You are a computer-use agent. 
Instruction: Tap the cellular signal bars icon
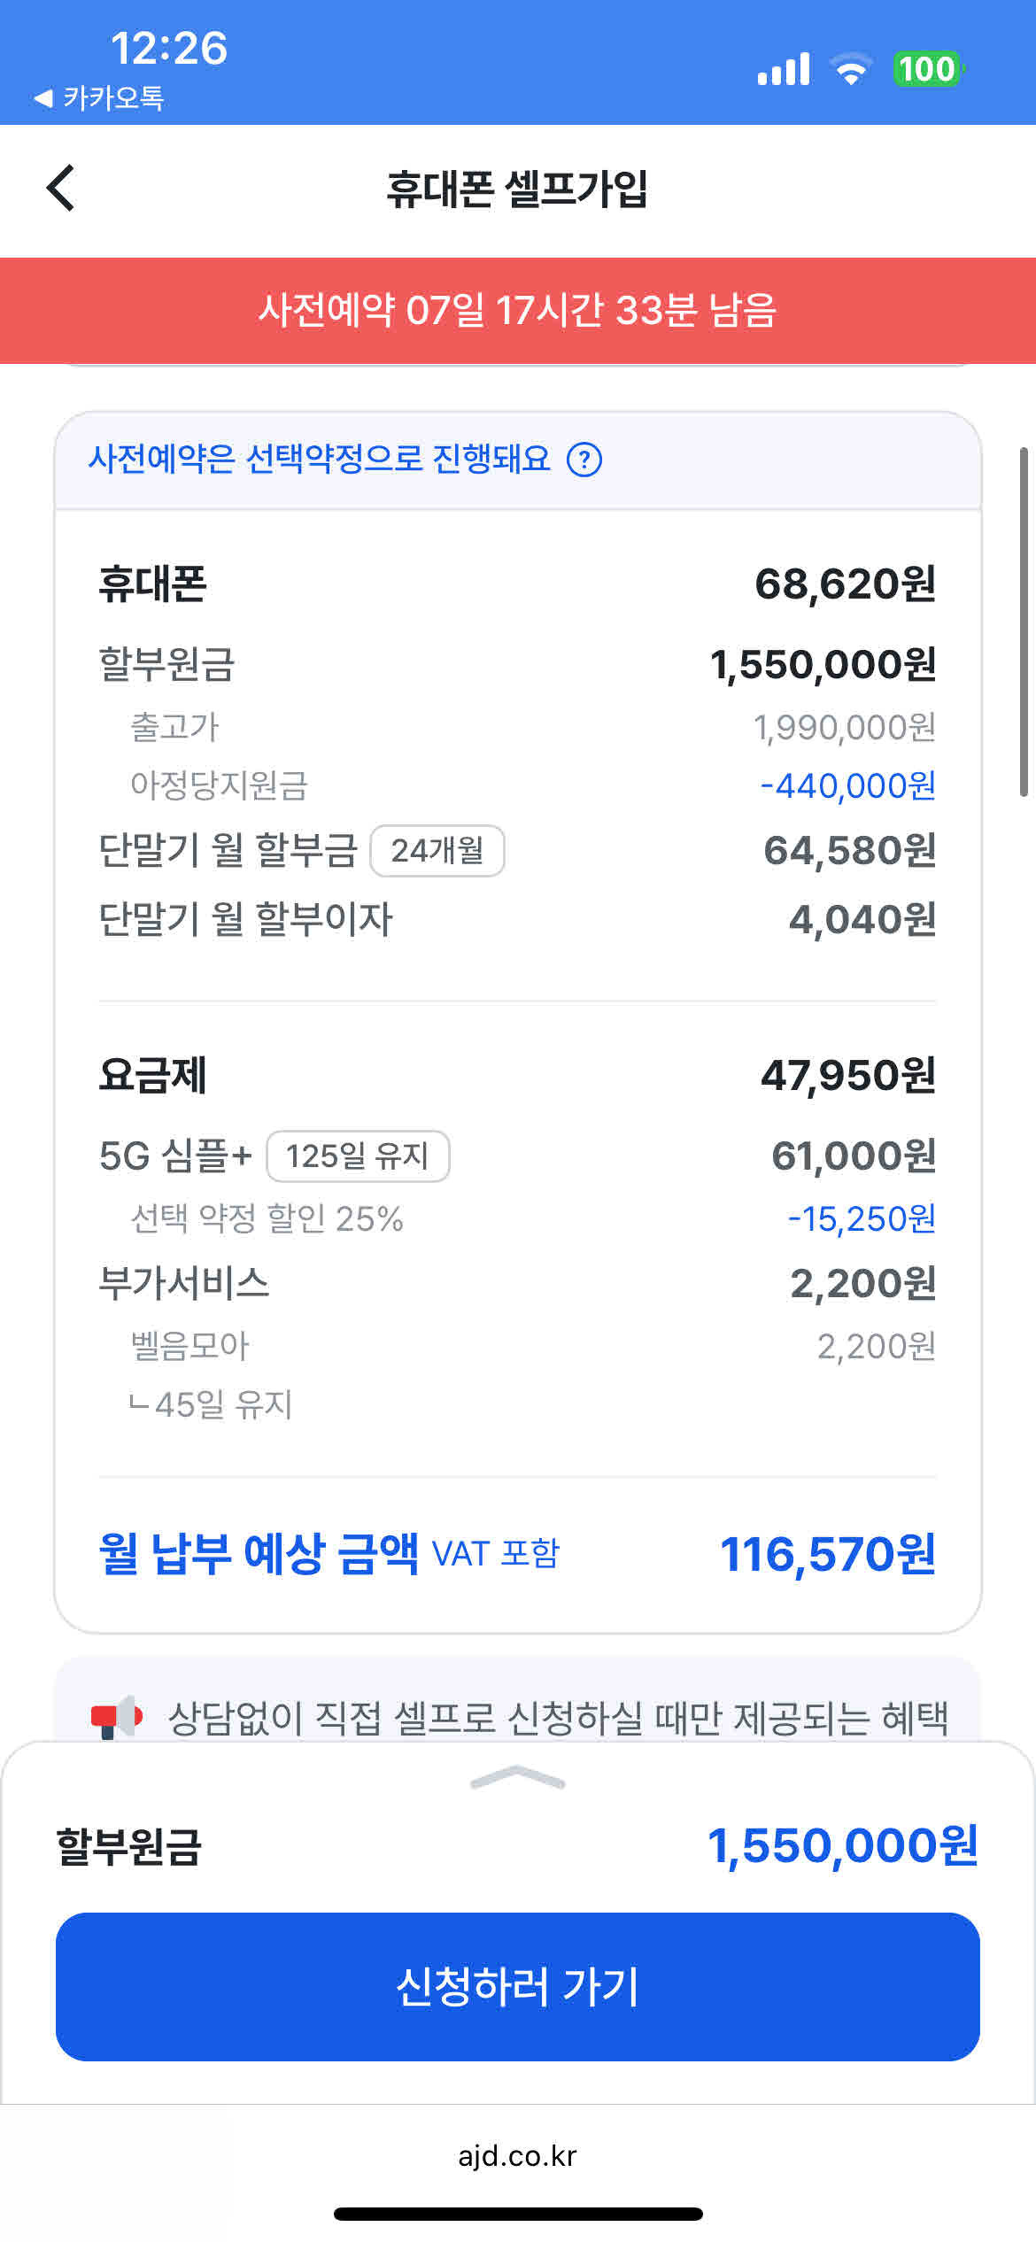(784, 69)
